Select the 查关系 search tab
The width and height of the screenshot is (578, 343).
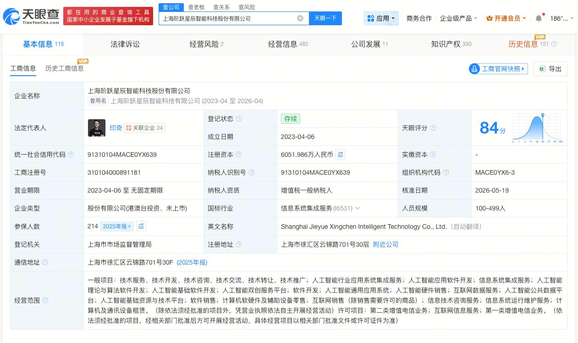221,7
